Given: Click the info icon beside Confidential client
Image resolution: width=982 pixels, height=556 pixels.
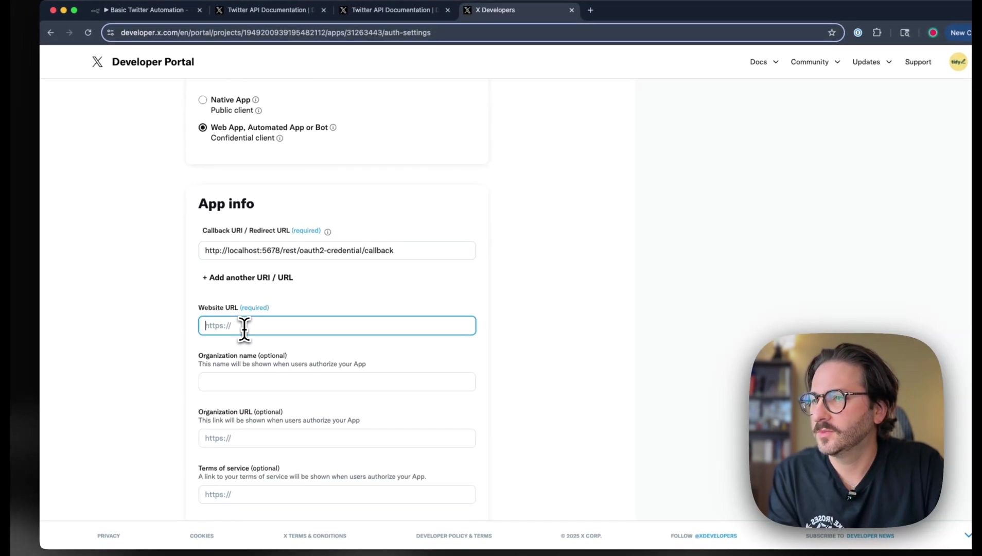Looking at the screenshot, I should (280, 138).
